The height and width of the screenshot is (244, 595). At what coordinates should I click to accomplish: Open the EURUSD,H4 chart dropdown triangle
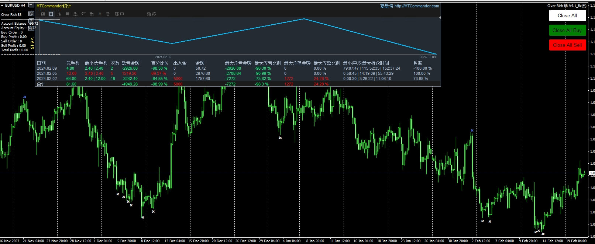tap(2, 6)
